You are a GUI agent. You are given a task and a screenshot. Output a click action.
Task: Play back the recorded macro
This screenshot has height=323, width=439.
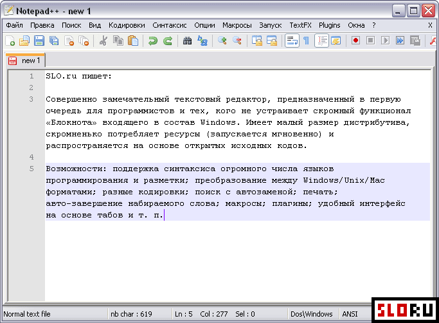click(385, 41)
